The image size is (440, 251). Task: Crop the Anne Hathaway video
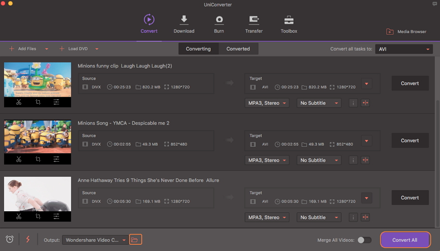38,216
